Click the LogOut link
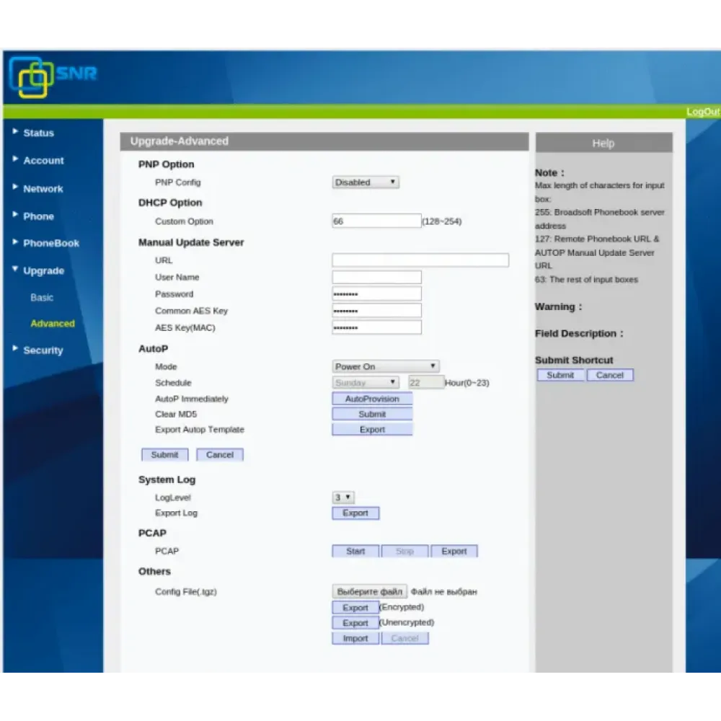 (x=702, y=112)
